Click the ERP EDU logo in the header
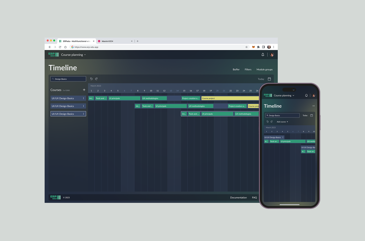 tap(53, 54)
